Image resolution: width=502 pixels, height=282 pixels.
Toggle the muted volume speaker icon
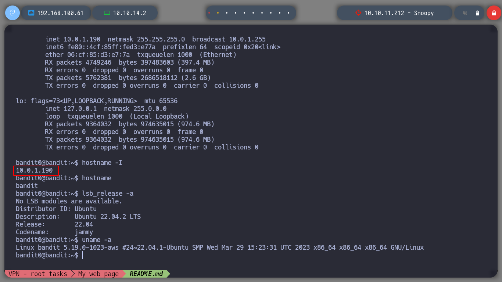(x=465, y=13)
